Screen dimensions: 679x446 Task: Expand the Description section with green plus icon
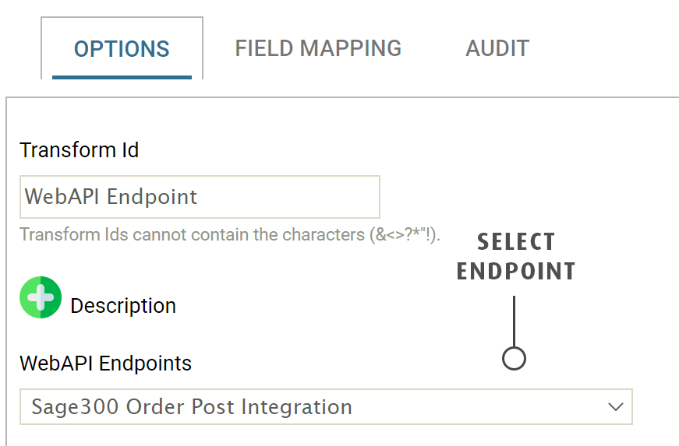click(x=41, y=297)
